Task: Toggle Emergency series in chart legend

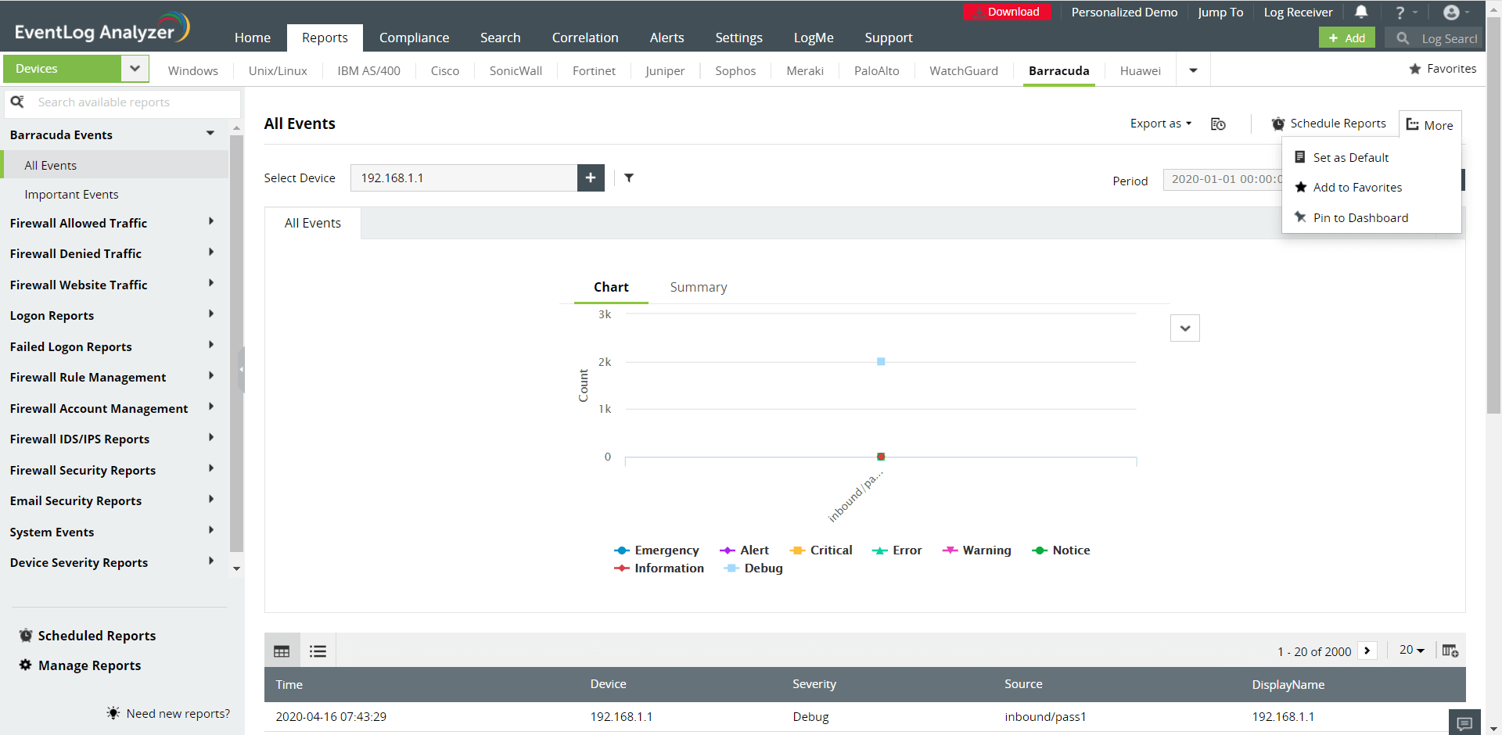Action: 657,550
